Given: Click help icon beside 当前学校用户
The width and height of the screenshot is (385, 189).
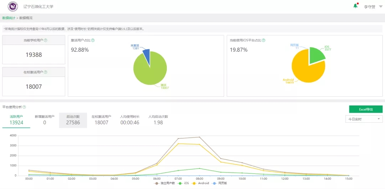Looking at the screenshot, I should [x=45, y=40].
